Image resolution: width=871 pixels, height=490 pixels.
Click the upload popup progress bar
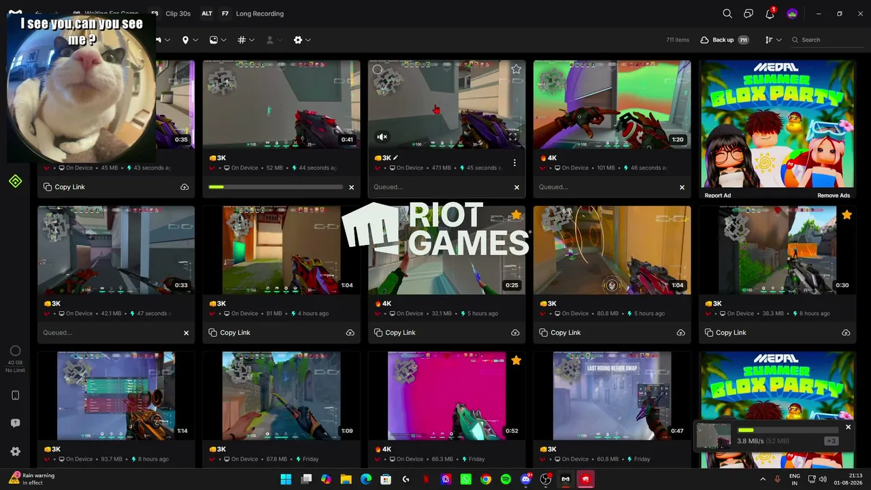tap(788, 430)
